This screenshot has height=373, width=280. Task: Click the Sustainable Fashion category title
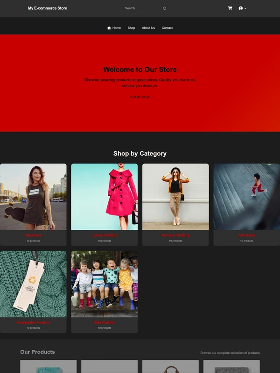[x=33, y=323]
